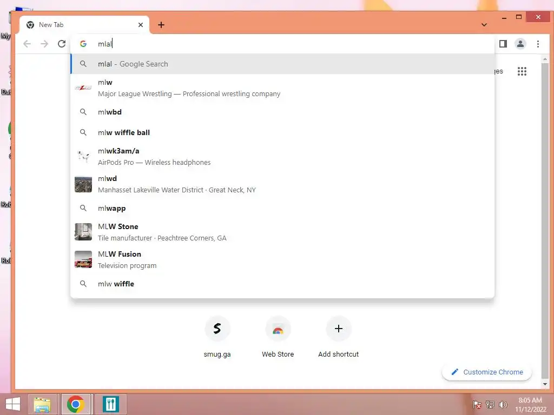Click the Chrome taskbar icon
This screenshot has height=415, width=554.
pyautogui.click(x=76, y=404)
